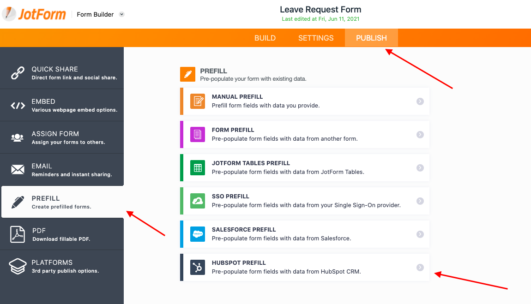Click the purple Form Prefill icon
This screenshot has height=304, width=531.
click(x=198, y=135)
